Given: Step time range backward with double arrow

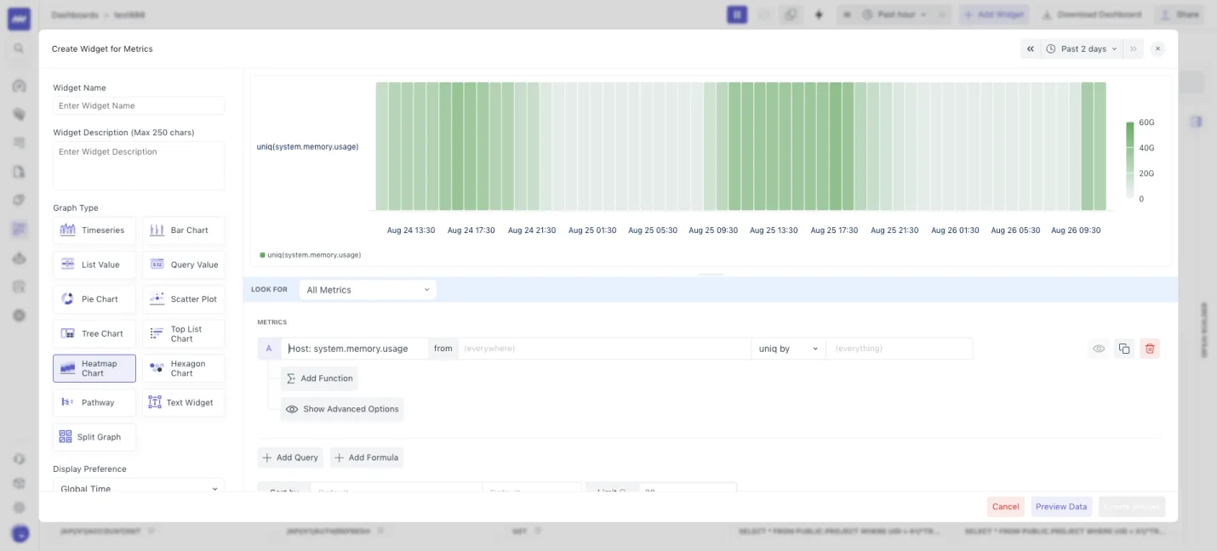Looking at the screenshot, I should click(1031, 49).
